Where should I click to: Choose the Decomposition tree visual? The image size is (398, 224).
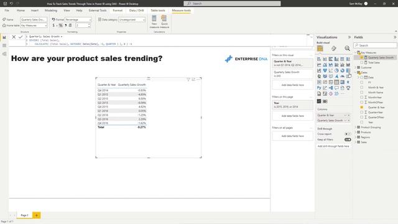[331, 88]
